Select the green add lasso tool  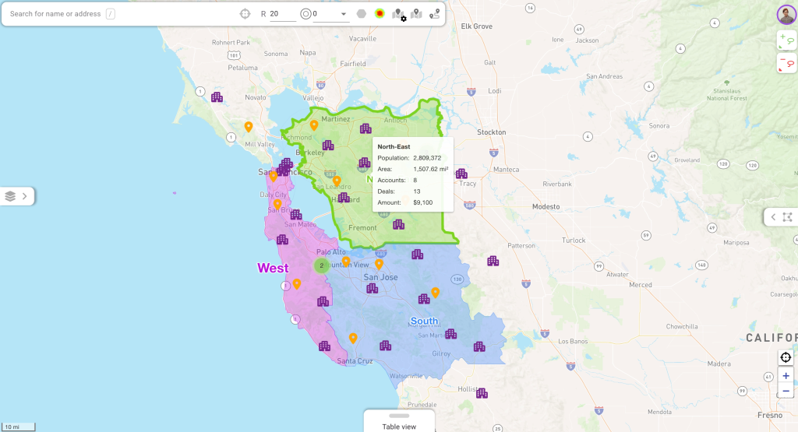point(786,40)
